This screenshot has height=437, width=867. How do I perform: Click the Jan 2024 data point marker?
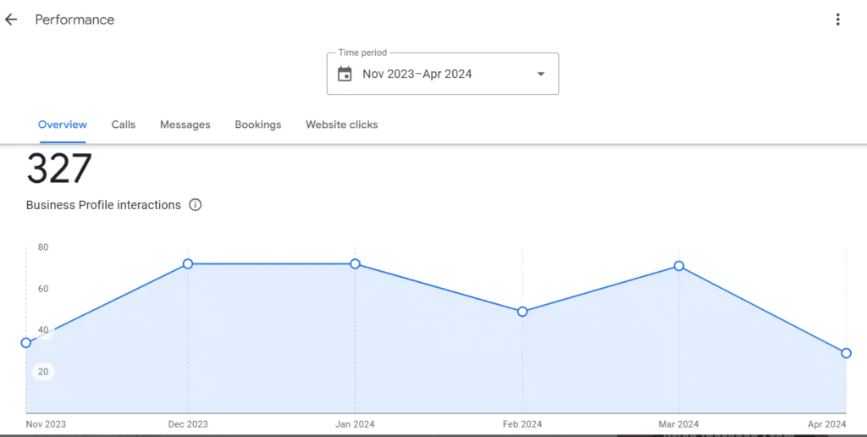tap(355, 264)
